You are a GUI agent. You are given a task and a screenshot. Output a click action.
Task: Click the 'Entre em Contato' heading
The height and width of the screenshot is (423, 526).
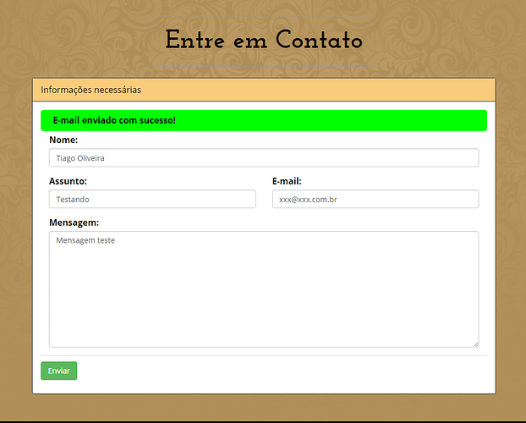click(264, 40)
